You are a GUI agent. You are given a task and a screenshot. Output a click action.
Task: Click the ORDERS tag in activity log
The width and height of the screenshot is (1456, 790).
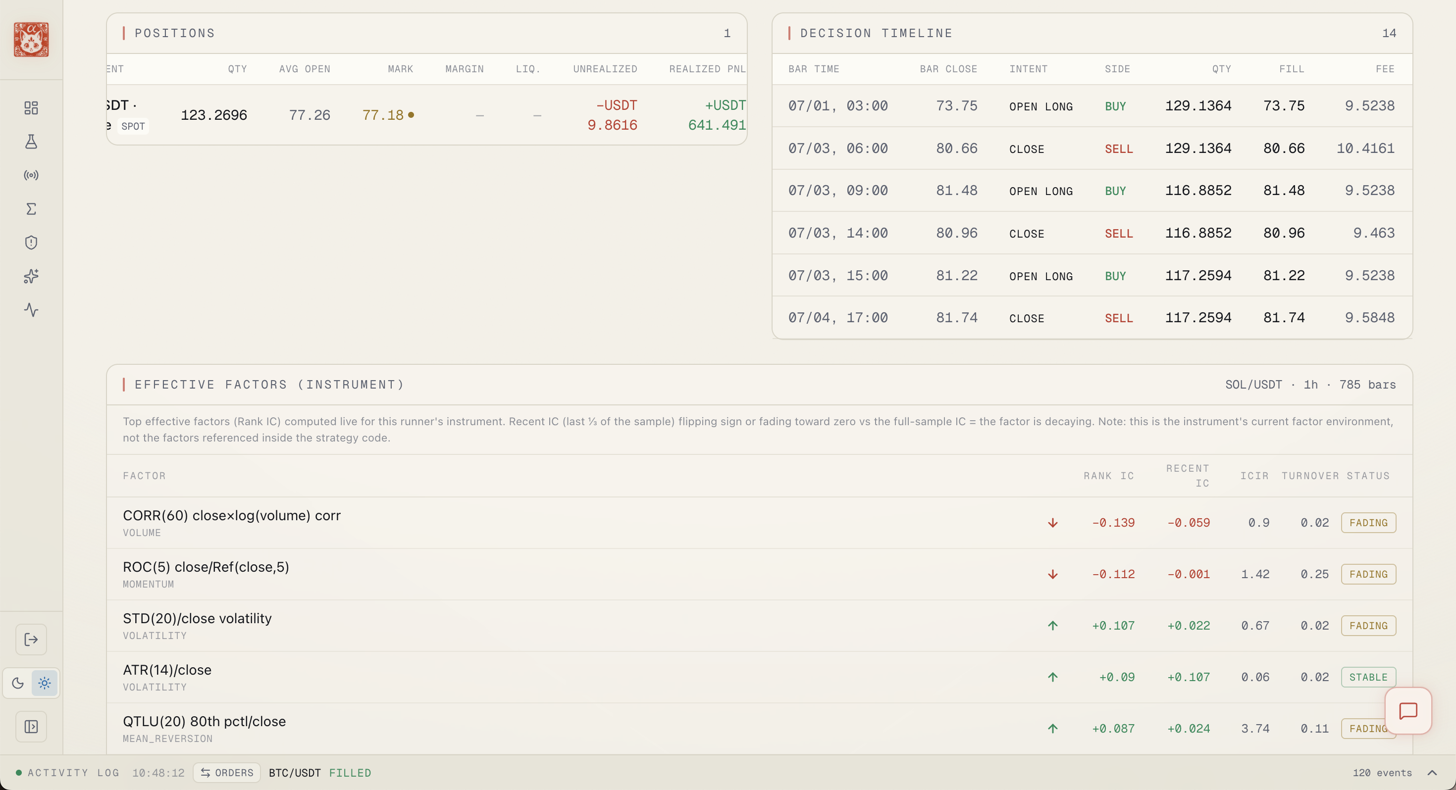coord(227,773)
